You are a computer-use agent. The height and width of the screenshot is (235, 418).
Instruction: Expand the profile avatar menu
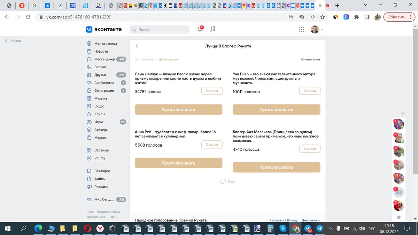317,30
